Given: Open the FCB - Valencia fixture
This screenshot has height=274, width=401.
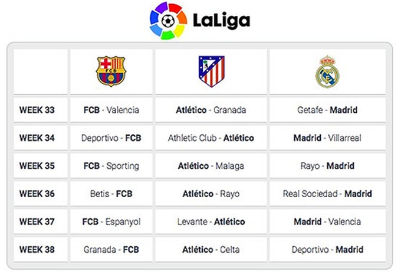Looking at the screenshot, I should [111, 110].
